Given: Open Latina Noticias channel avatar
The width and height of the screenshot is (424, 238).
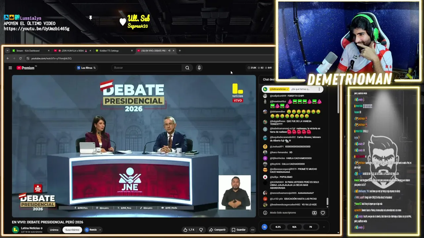Looking at the screenshot, I should pyautogui.click(x=16, y=229).
